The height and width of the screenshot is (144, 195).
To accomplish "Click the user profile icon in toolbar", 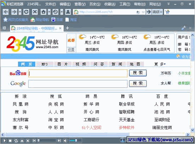I will tap(68, 12).
